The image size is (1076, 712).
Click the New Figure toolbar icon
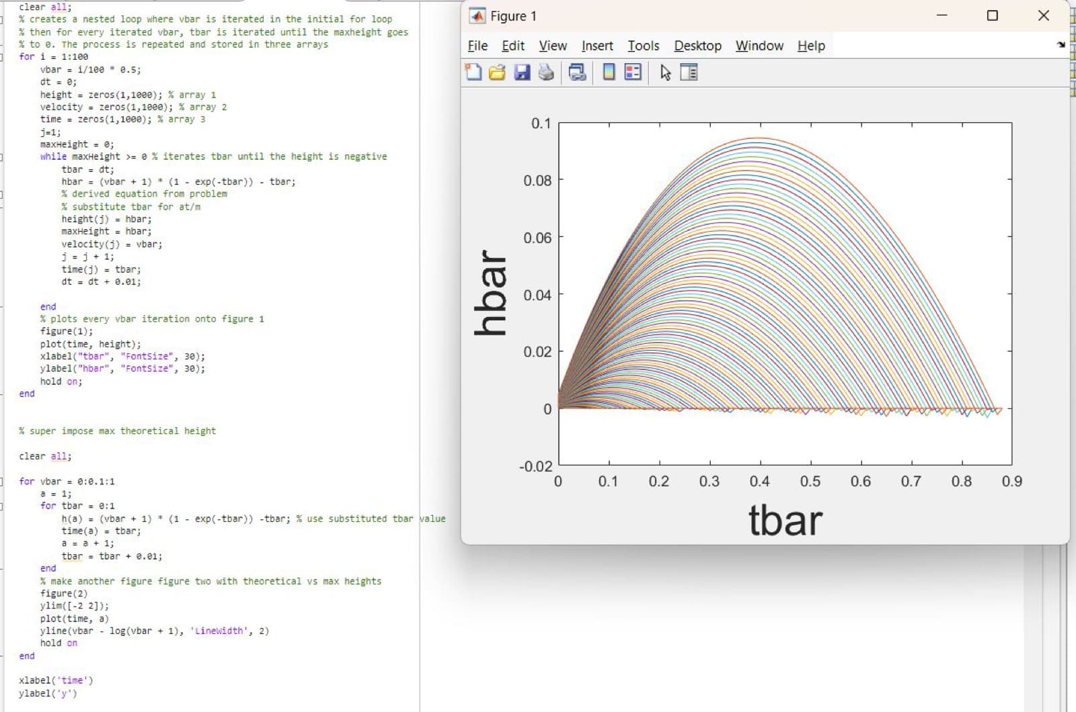click(474, 72)
